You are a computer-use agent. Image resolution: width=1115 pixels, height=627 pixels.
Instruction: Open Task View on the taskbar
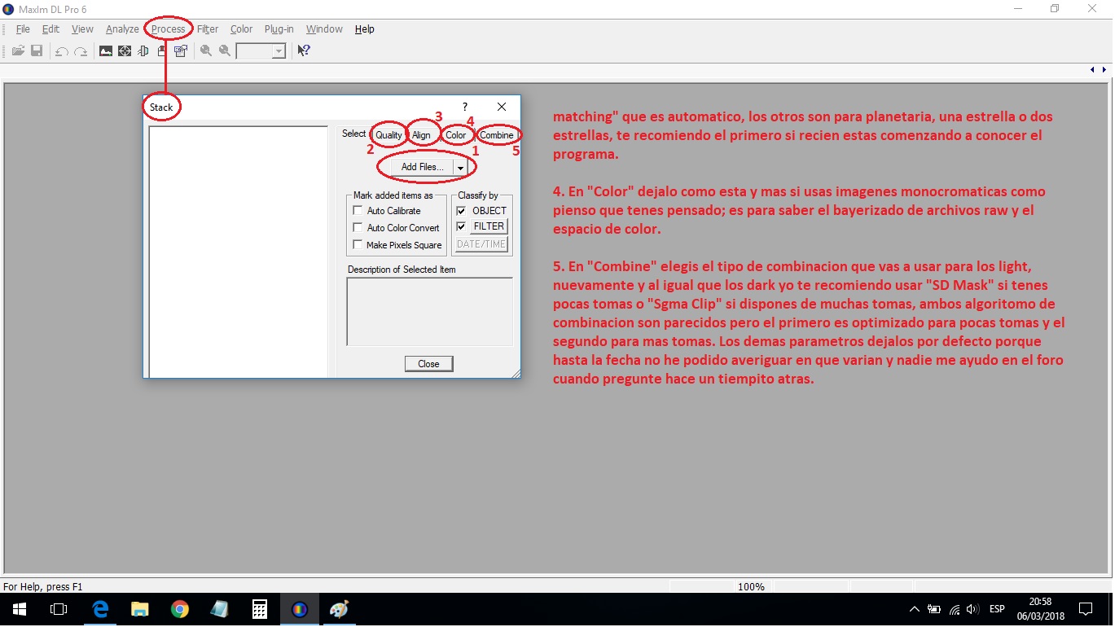[58, 609]
